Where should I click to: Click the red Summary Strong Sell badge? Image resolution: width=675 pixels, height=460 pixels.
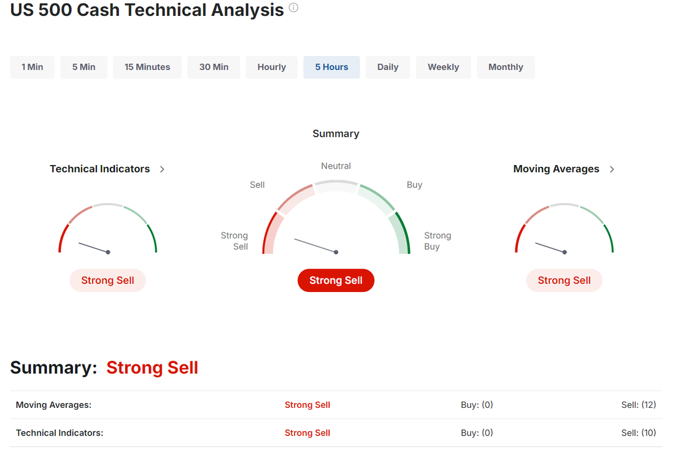click(336, 280)
